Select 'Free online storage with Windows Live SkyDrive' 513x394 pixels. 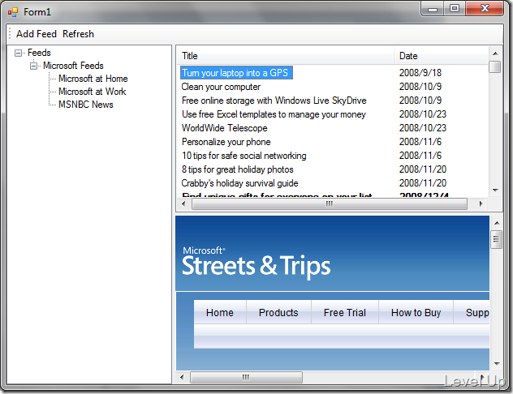pos(274,101)
